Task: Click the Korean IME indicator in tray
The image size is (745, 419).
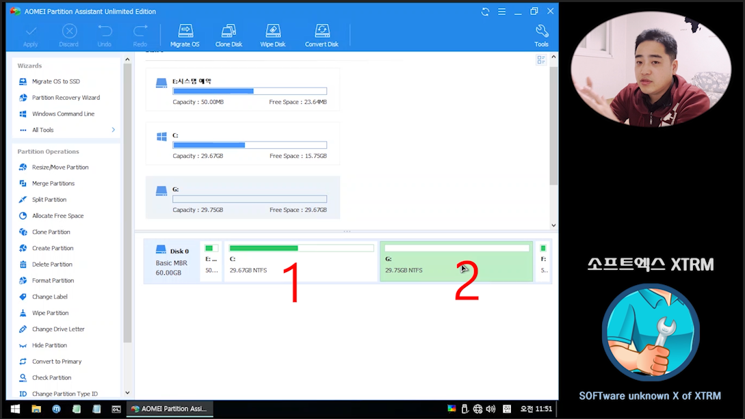Action: click(507, 409)
